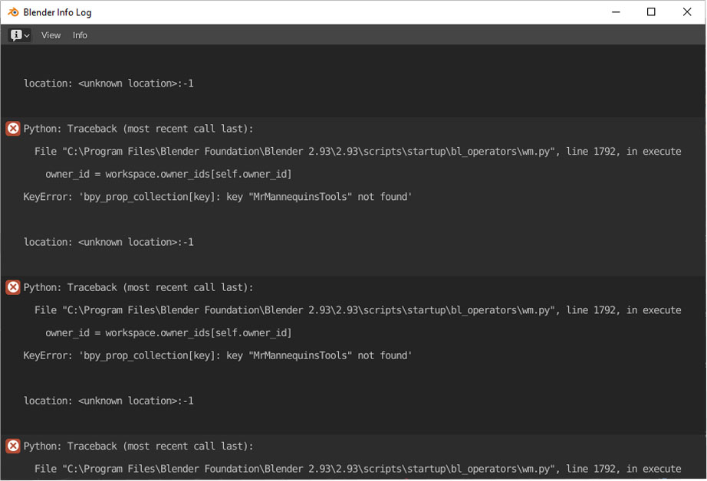Click the topmost red error icon in the log
Viewport: 707px width, 481px height.
tap(13, 129)
